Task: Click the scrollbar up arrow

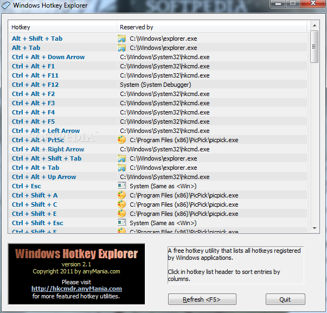Action: [x=315, y=25]
